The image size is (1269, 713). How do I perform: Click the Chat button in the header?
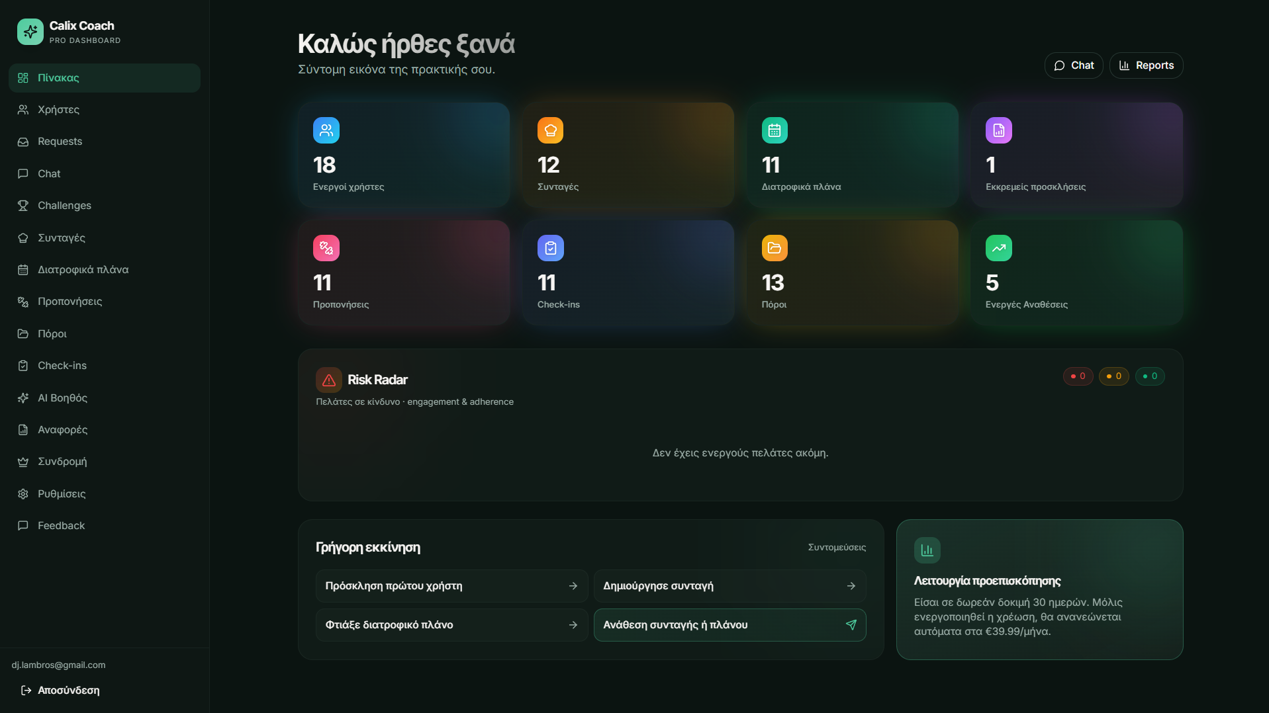point(1074,65)
